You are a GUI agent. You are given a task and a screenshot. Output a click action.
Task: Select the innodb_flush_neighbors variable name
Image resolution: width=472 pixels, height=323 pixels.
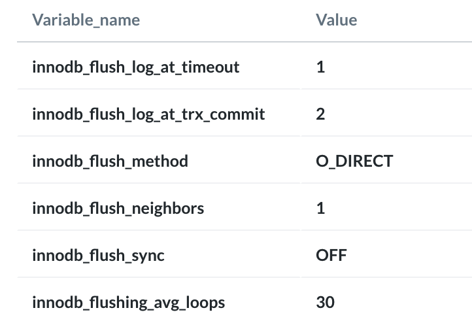coord(118,209)
